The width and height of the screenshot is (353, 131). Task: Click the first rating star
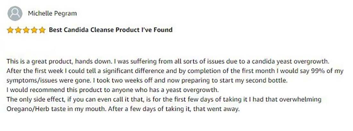click(10, 30)
